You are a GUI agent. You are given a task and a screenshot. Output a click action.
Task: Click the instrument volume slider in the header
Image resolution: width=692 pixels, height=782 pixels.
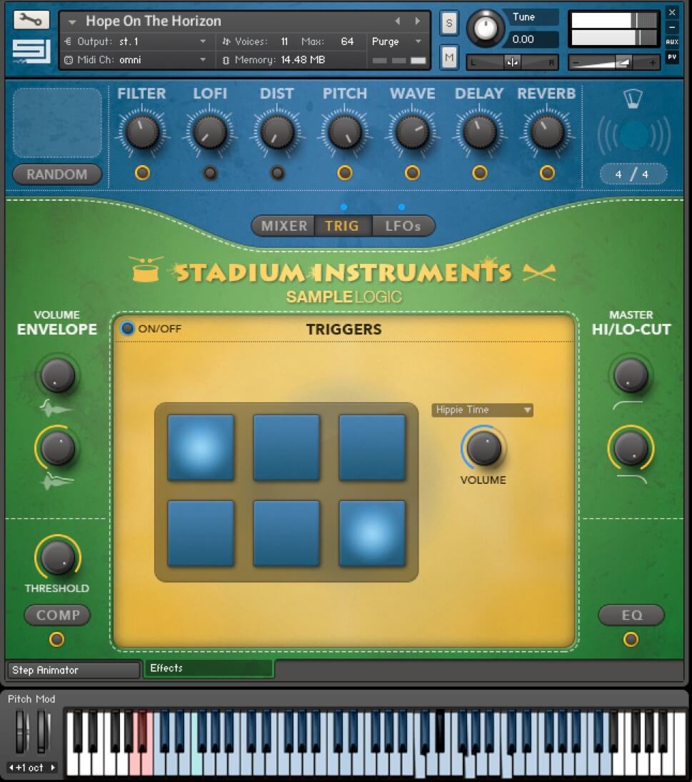point(614,62)
